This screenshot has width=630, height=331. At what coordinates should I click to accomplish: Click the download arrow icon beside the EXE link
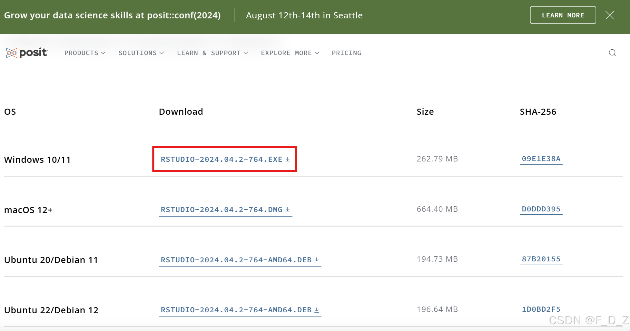pos(288,160)
